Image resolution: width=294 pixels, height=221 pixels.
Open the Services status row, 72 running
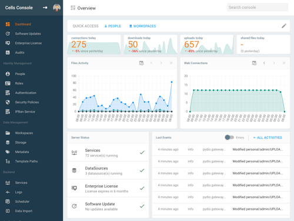click(108, 152)
